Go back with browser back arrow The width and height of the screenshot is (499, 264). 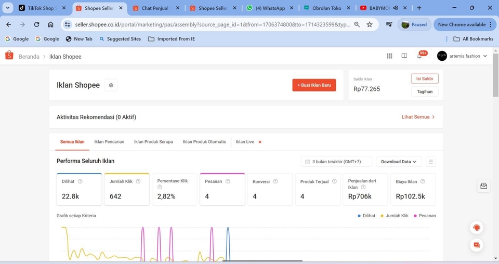(x=9, y=24)
